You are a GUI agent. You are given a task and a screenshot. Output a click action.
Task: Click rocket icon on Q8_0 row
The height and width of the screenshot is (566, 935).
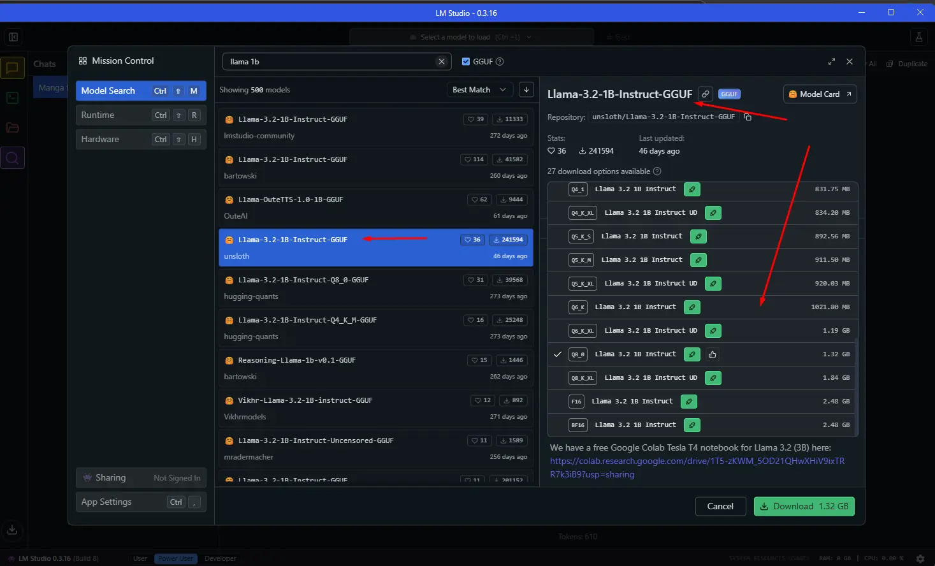pos(692,354)
